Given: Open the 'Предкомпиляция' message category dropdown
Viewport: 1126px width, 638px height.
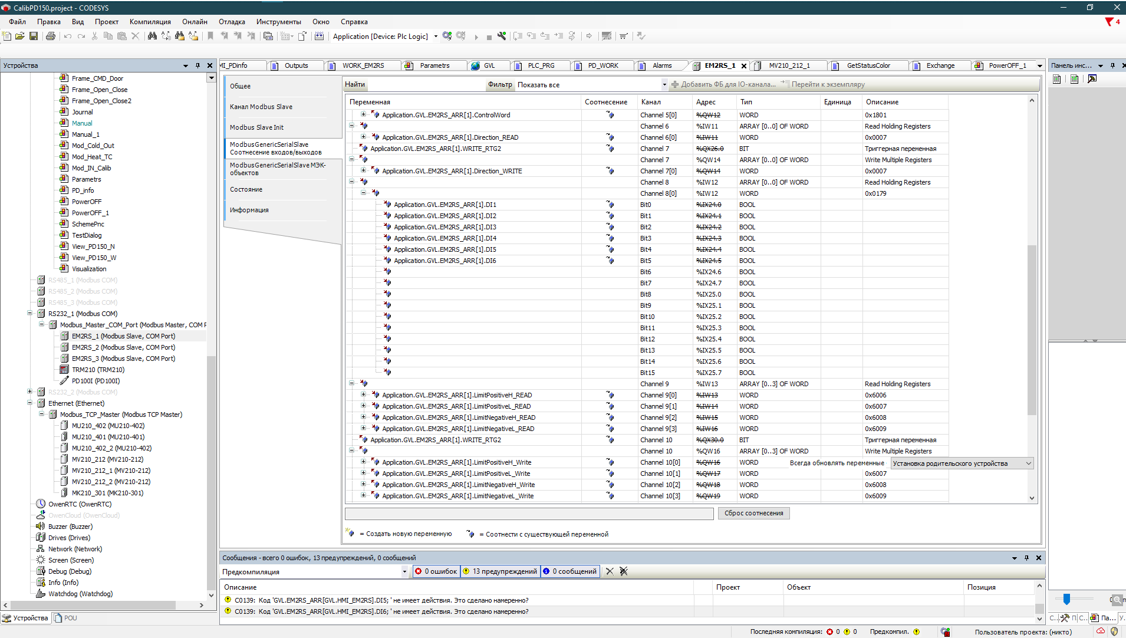Looking at the screenshot, I should point(404,571).
